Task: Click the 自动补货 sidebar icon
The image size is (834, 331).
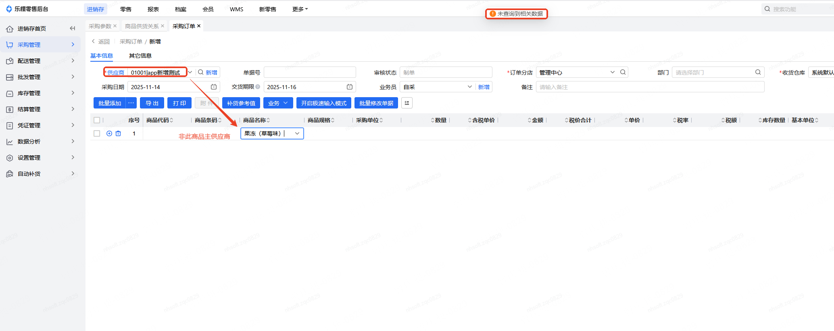Action: pyautogui.click(x=10, y=174)
